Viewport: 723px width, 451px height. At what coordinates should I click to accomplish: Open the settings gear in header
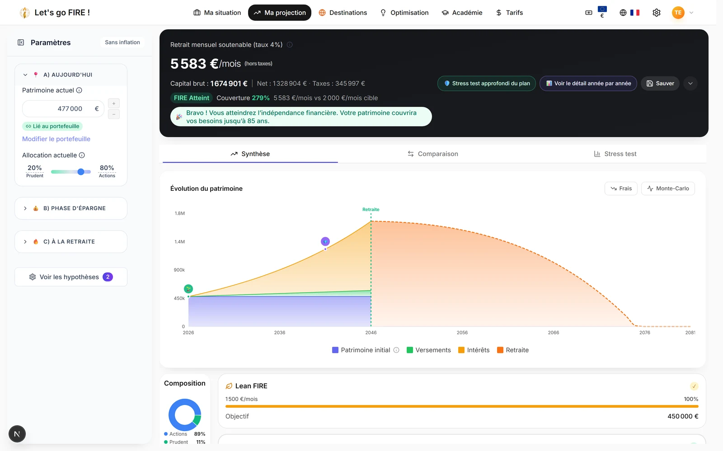click(x=657, y=13)
